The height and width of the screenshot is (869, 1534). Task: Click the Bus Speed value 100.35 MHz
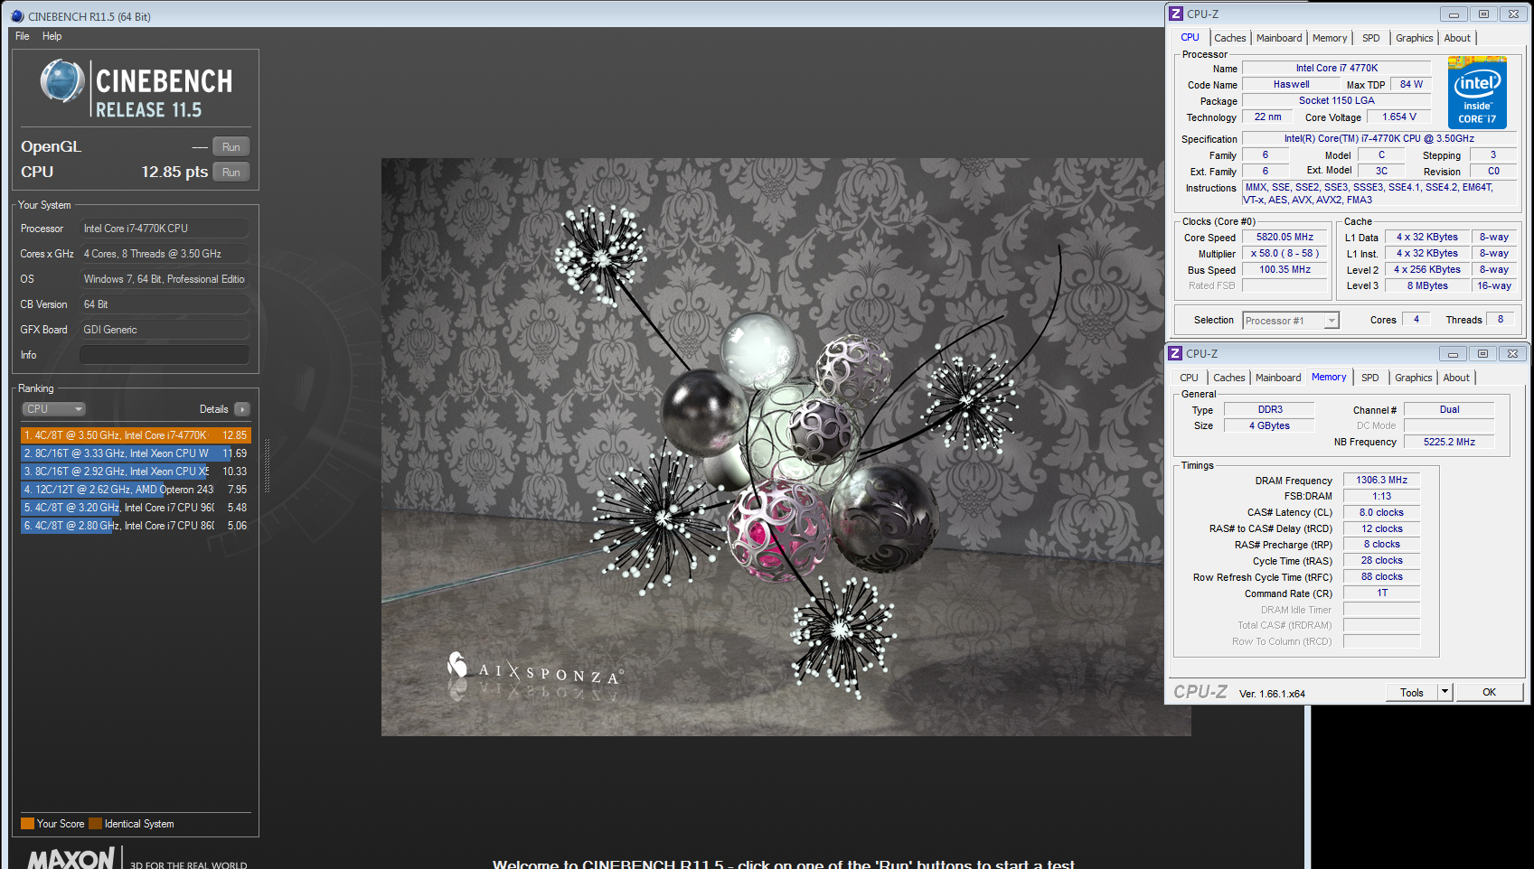coord(1285,269)
